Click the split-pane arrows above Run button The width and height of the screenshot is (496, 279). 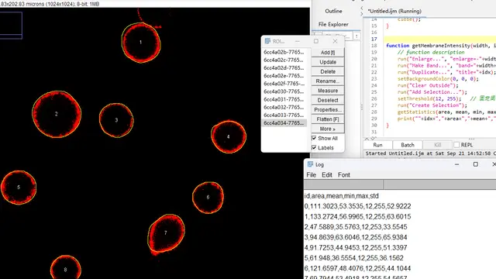tap(370, 139)
